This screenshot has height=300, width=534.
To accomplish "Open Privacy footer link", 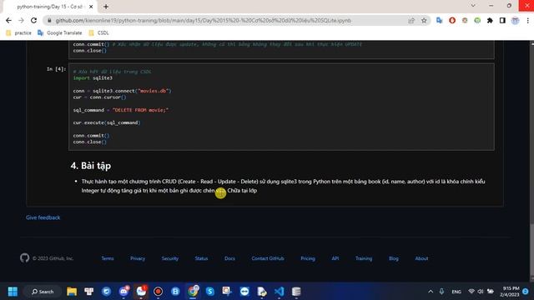I will pos(138,258).
